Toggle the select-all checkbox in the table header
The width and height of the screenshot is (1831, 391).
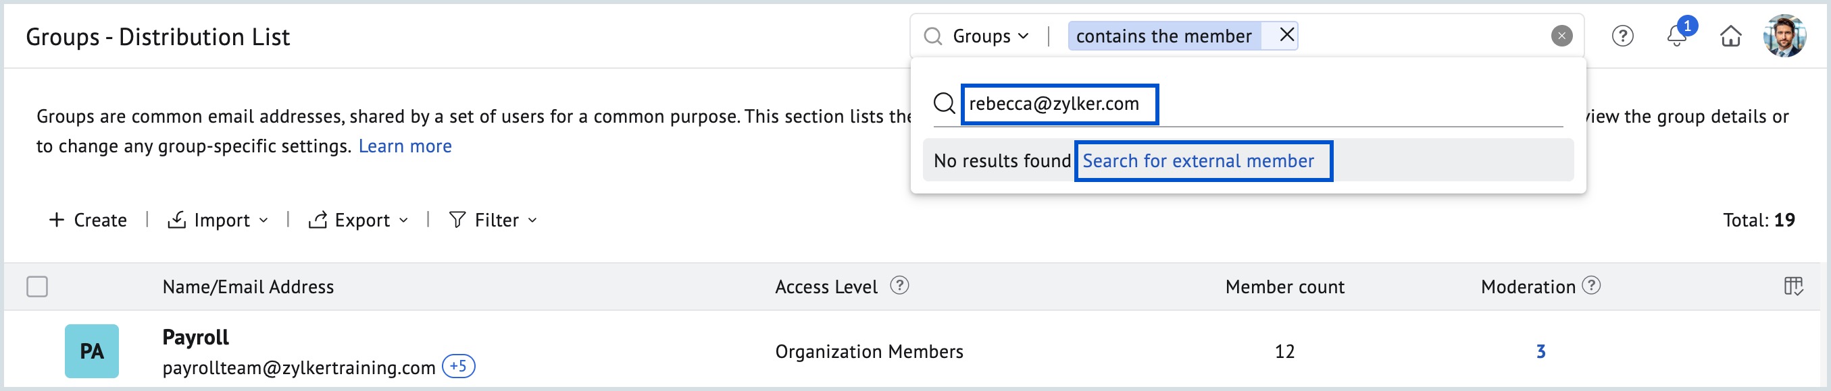tap(37, 286)
